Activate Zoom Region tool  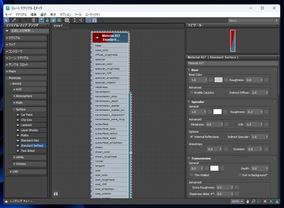tap(259, 201)
